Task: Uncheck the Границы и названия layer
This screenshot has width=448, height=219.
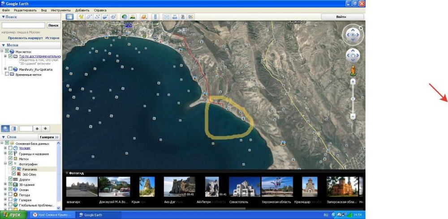Action: (x=11, y=153)
